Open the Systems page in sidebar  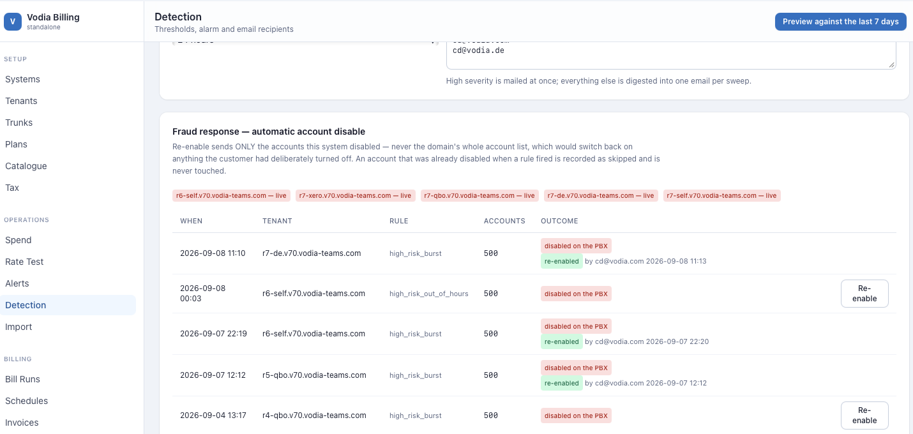coord(22,79)
